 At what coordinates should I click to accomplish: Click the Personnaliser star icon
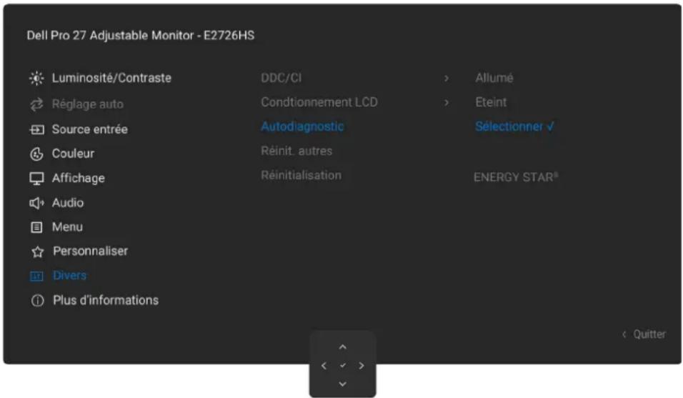[x=37, y=252]
